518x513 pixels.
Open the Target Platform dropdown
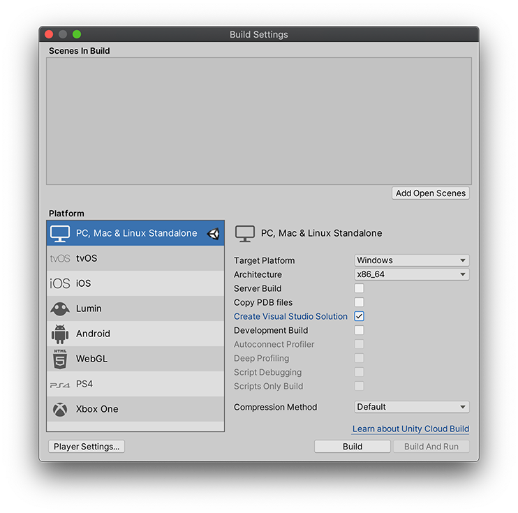411,260
